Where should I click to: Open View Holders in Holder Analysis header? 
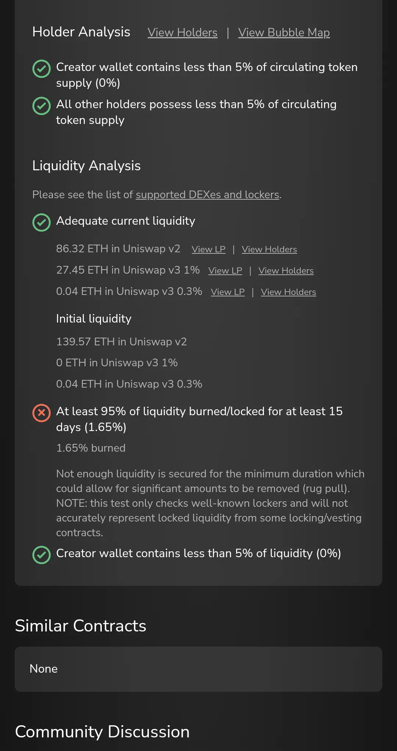coord(182,32)
